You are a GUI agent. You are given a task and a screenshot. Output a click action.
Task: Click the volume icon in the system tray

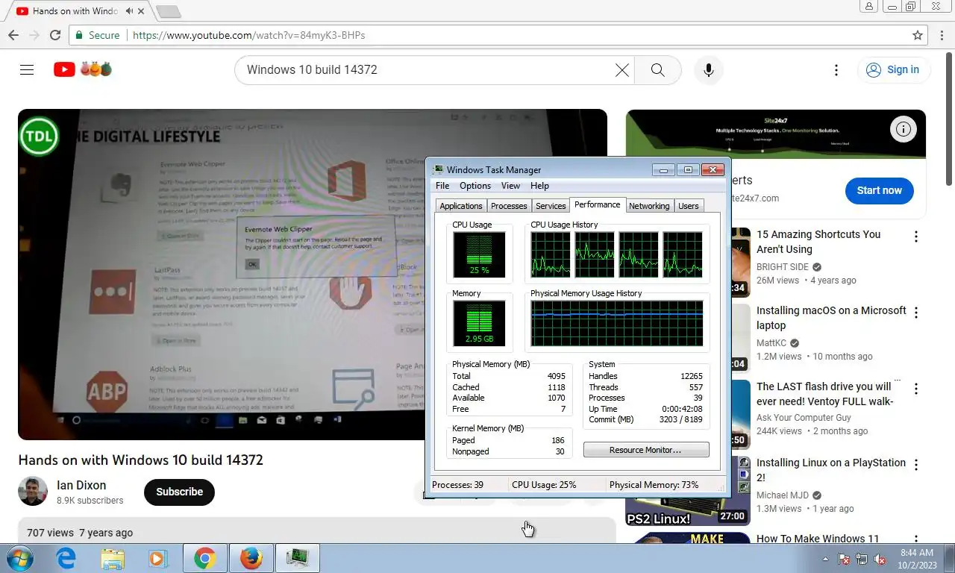pyautogui.click(x=880, y=559)
